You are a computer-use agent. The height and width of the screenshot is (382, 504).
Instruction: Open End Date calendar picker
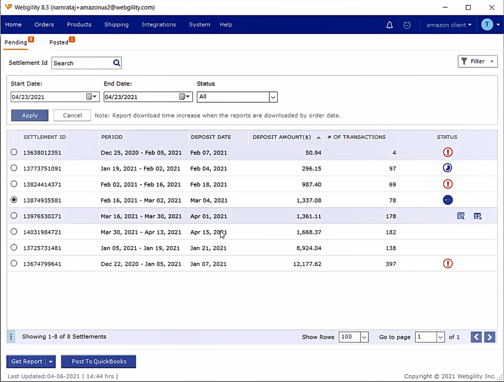(x=184, y=97)
